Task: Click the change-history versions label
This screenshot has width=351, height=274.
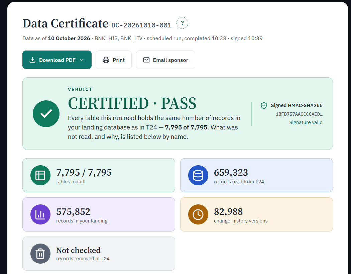Action: tap(241, 221)
